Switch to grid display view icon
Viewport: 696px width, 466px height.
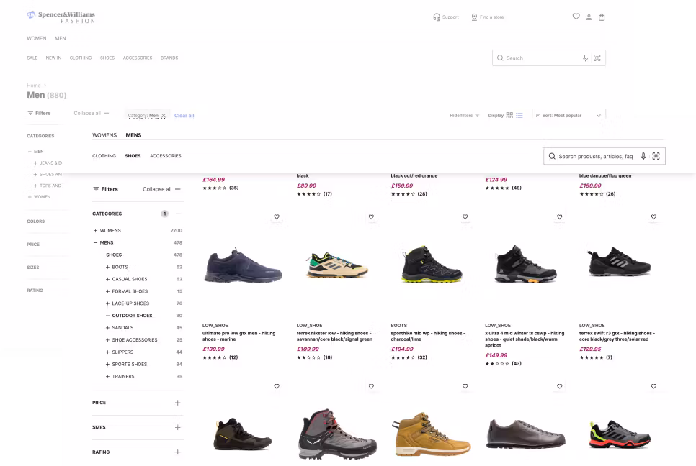509,115
